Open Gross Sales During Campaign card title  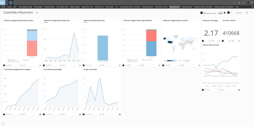click(53, 69)
